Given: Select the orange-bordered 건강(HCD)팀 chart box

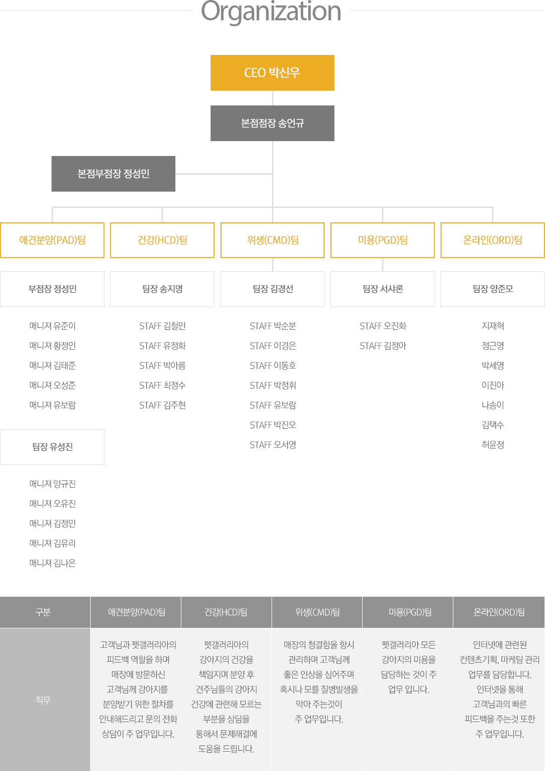Looking at the screenshot, I should click(162, 240).
